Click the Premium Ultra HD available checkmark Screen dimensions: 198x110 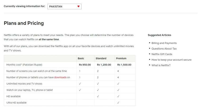click(118, 103)
